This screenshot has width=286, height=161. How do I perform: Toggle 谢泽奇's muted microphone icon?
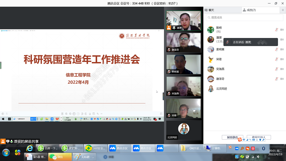[x=276, y=79]
